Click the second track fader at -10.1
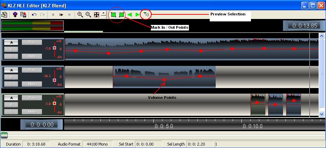 coord(55,80)
